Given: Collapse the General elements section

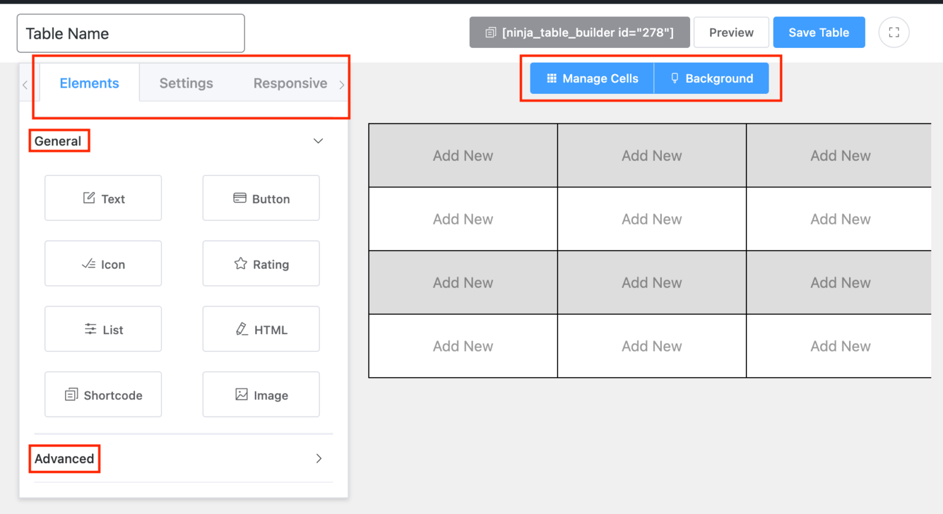Looking at the screenshot, I should pyautogui.click(x=318, y=140).
